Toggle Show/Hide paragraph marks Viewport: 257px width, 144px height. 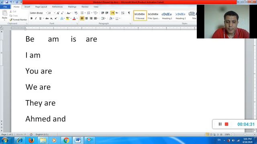(129, 13)
